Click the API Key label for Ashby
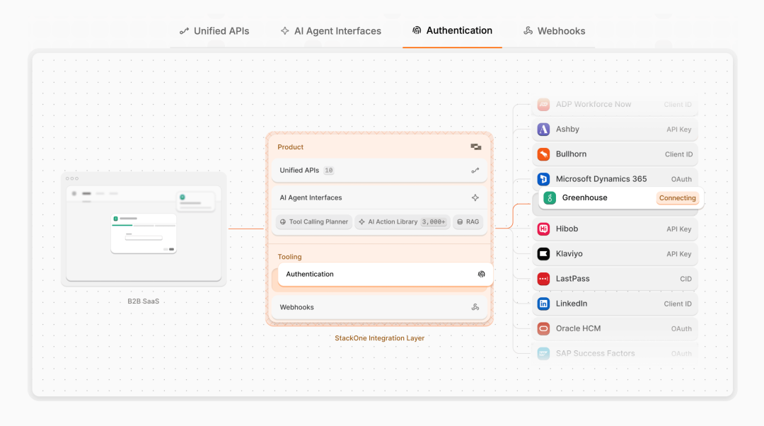This screenshot has width=764, height=426. pyautogui.click(x=678, y=129)
